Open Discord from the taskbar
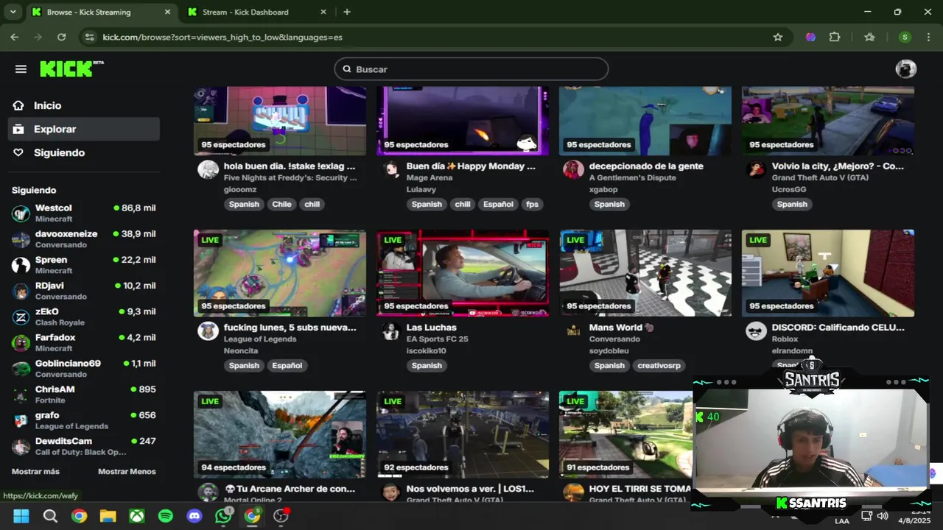The width and height of the screenshot is (943, 530). click(194, 516)
